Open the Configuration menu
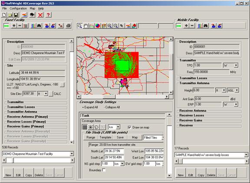Image resolution: width=250 pixels, height=183 pixels. pos(18,8)
